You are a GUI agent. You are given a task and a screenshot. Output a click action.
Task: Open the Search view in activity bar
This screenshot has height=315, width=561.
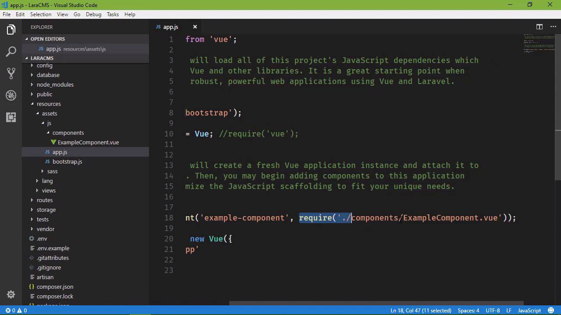coord(11,52)
